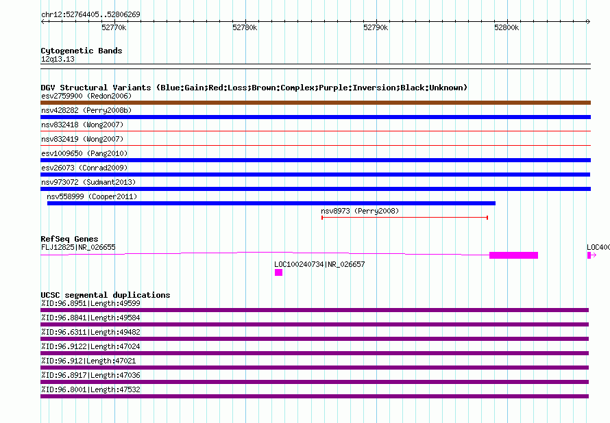
Task: Open the nsv973072 (Sudmant2013) label
Action: click(88, 182)
